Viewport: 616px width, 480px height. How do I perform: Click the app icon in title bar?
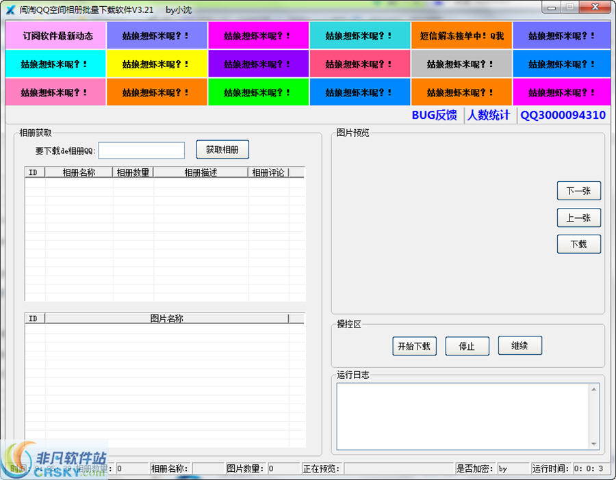coord(10,10)
